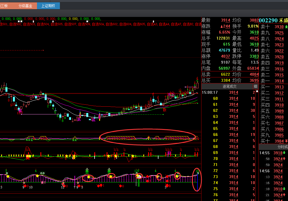Click tick row 66 with volume 19
Image resolution: width=288 pixels, height=201 pixels.
coord(228,134)
